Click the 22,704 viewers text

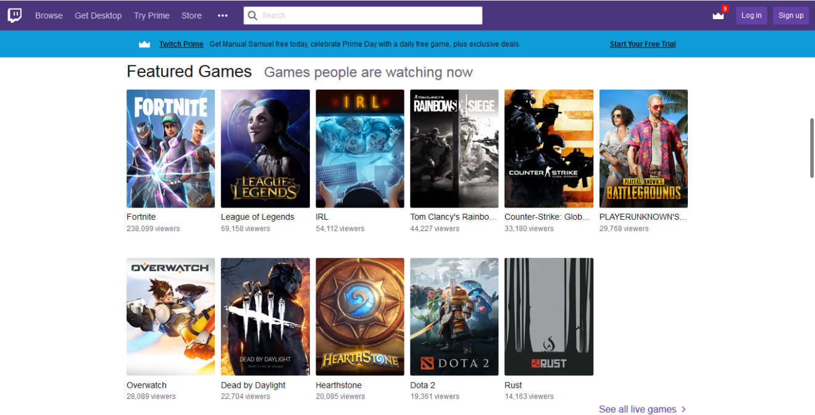[246, 396]
